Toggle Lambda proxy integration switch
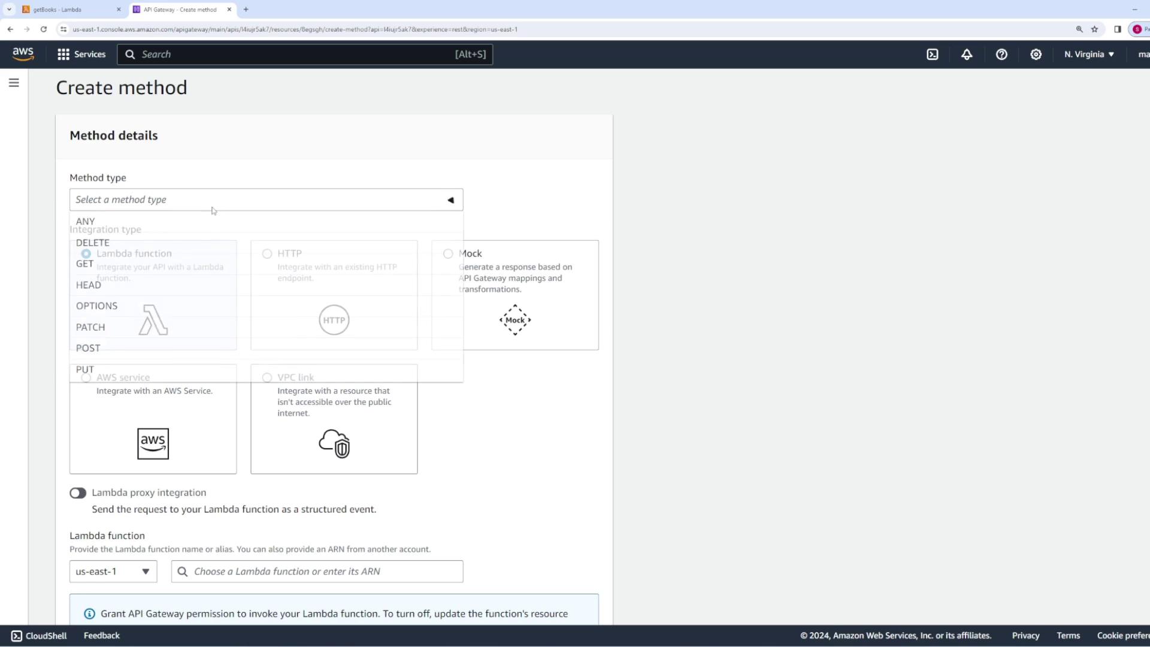This screenshot has height=647, width=1150. point(78,493)
